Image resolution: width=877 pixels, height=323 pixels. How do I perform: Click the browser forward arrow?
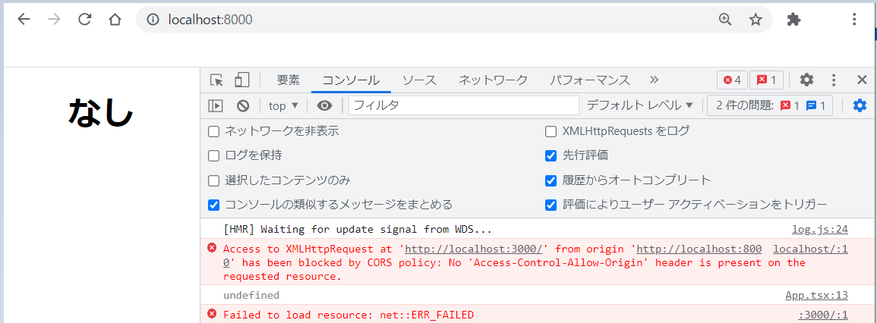54,20
